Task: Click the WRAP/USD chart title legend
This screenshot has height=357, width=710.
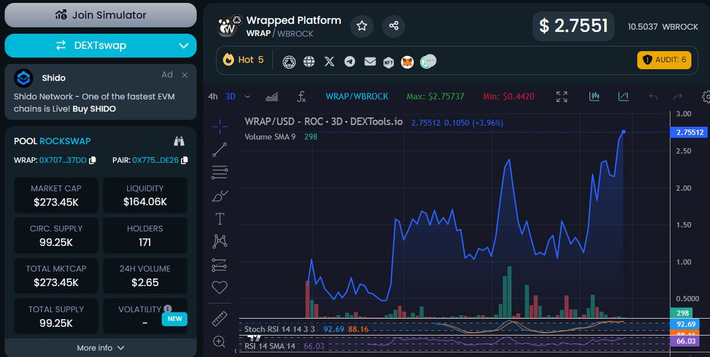Action: click(324, 122)
